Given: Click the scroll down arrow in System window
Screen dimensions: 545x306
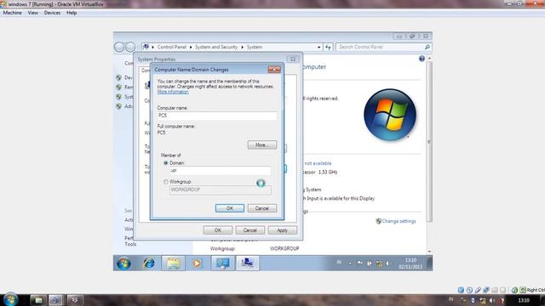Looking at the screenshot, I should [429, 252].
